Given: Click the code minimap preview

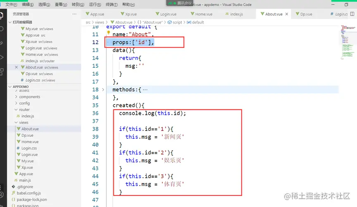Looking at the screenshot, I should click(347, 42).
